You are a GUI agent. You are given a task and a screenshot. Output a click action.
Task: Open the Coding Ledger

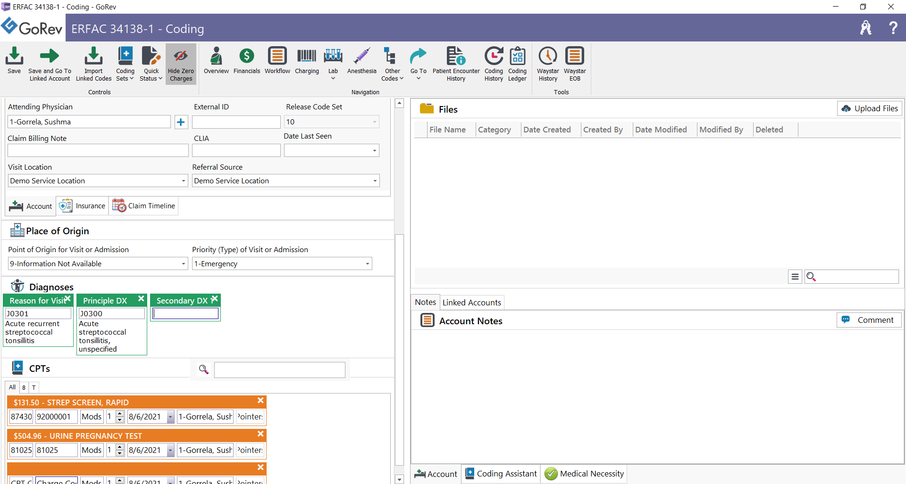[517, 64]
